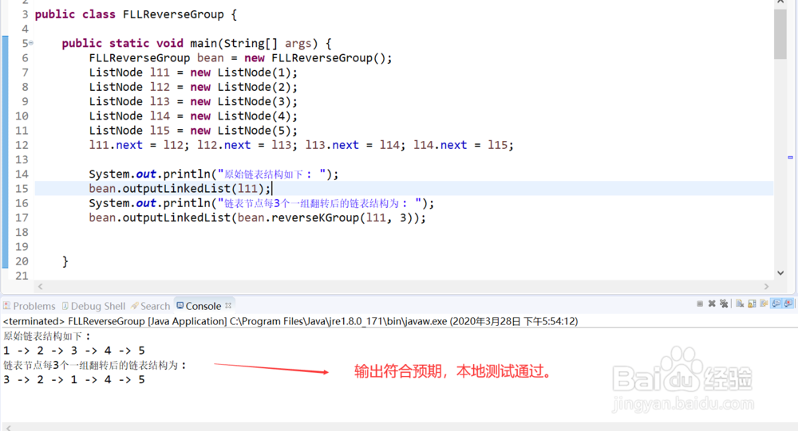
Task: Click the console line '原始链表结构如下：'
Action: tap(47, 336)
